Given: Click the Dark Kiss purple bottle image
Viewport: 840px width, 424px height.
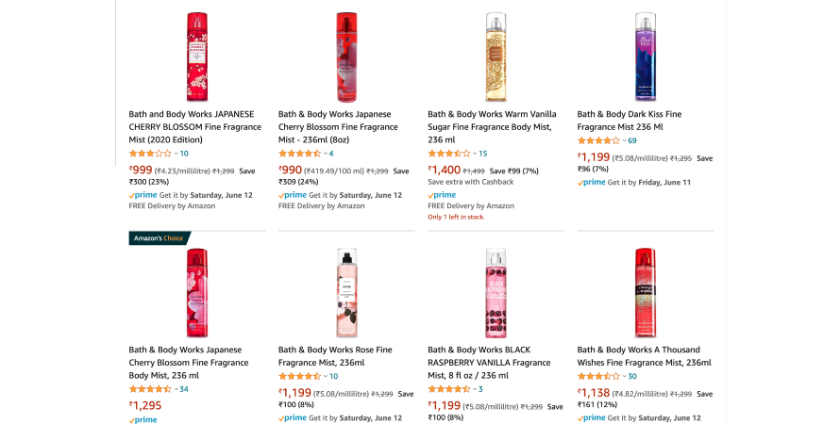Looking at the screenshot, I should pyautogui.click(x=645, y=57).
